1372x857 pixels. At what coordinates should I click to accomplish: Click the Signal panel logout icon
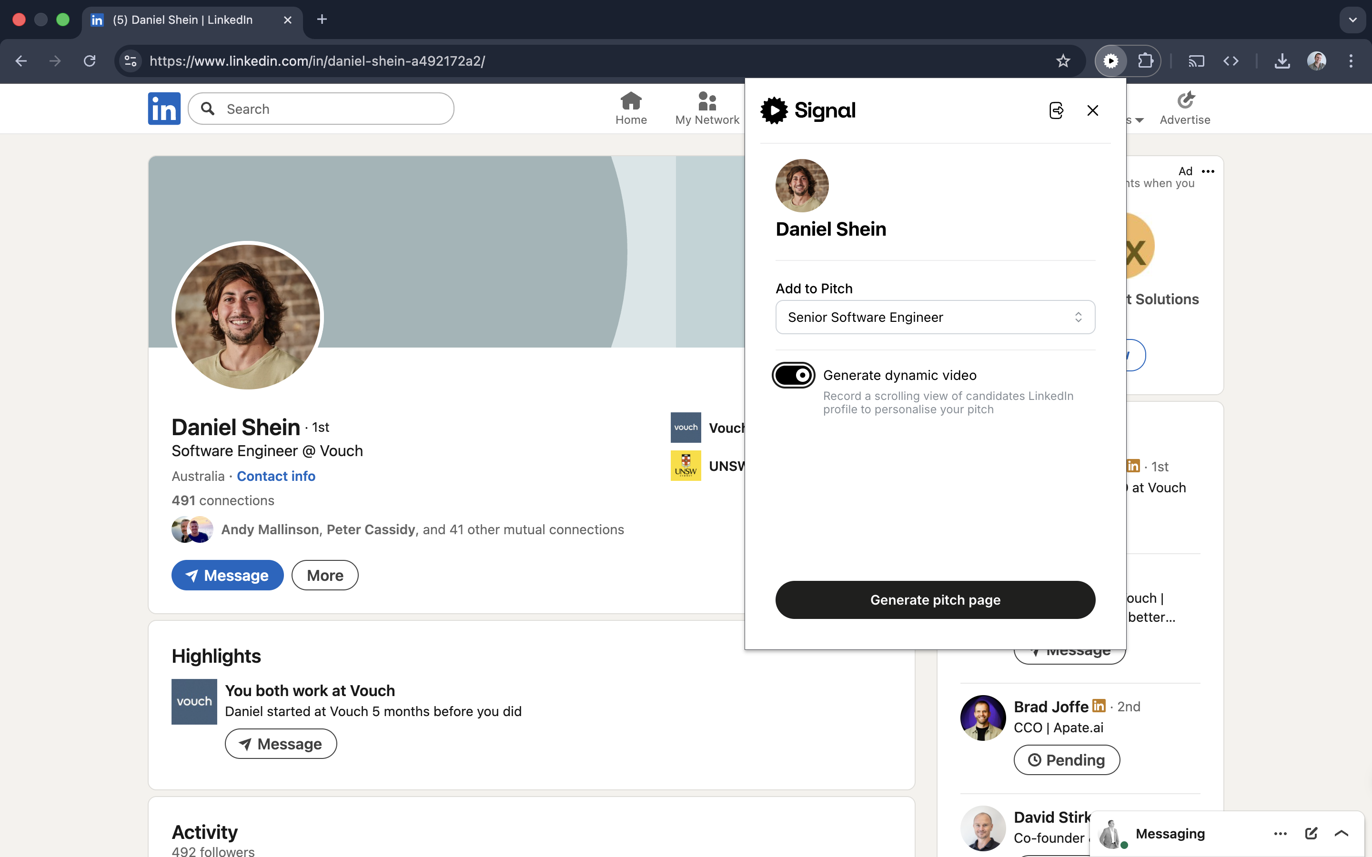[1056, 110]
